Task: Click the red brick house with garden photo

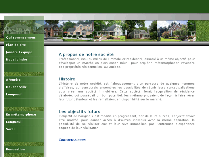Action: pyautogui.click(x=172, y=31)
